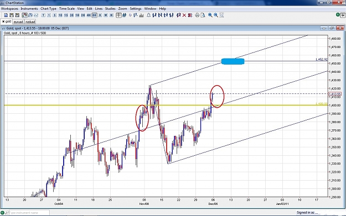Click the instrument name search field
The height and width of the screenshot is (216, 346).
29,213
